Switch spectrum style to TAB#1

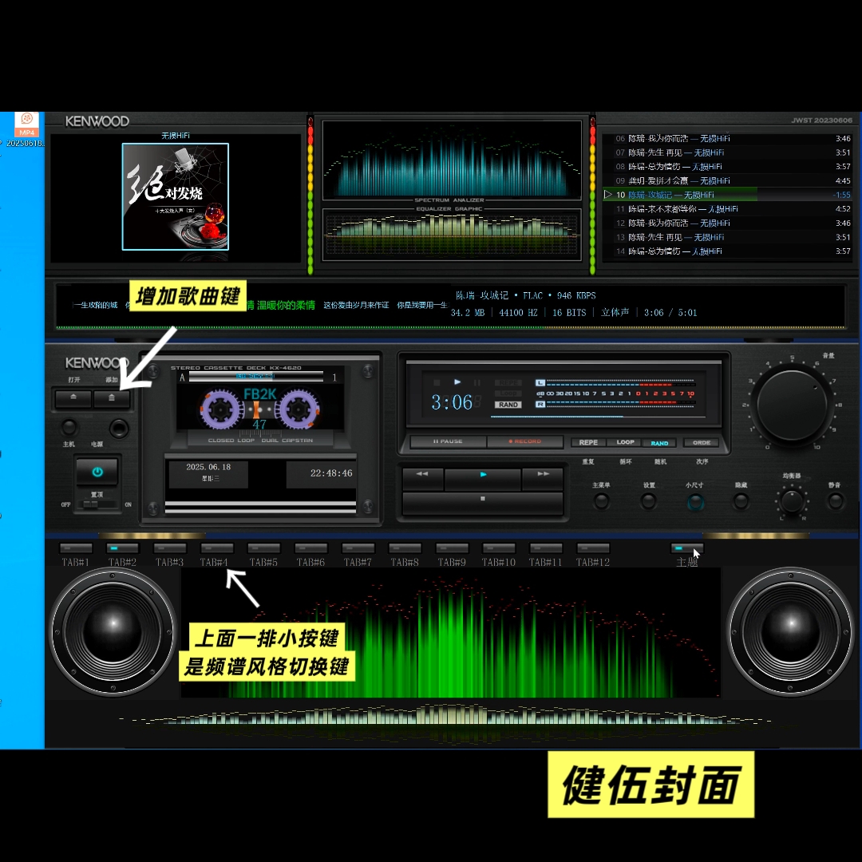coord(76,548)
